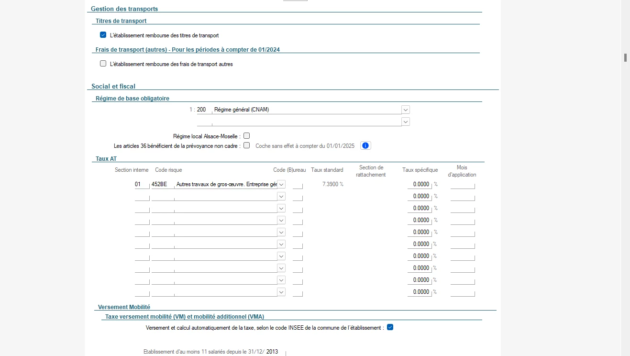Expand the second Taux AT row's code risque dropdown
Screen dimensions: 630x356
pyautogui.click(x=281, y=196)
